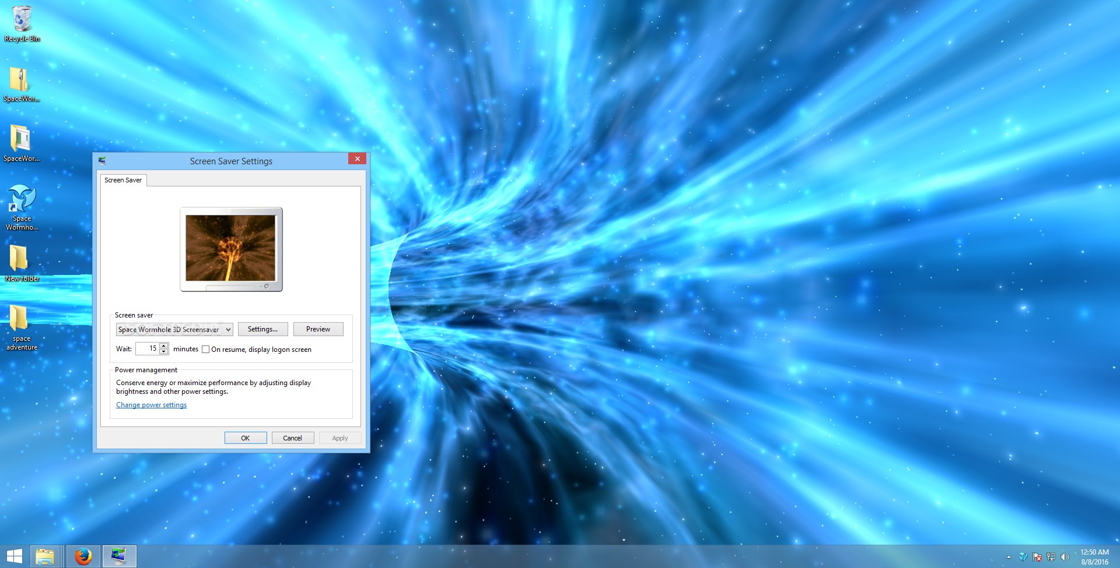1120x568 pixels.
Task: Open the Windows Start button
Action: [x=15, y=556]
